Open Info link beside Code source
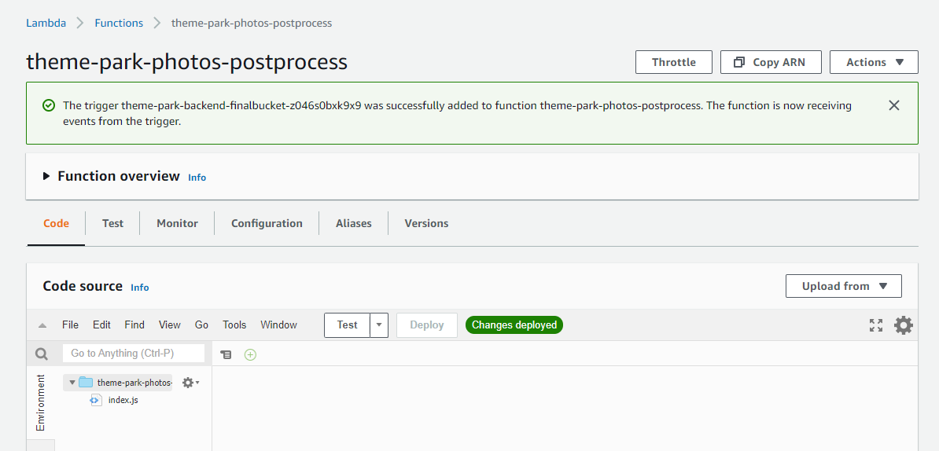Viewport: 939px width, 451px height. click(x=139, y=288)
